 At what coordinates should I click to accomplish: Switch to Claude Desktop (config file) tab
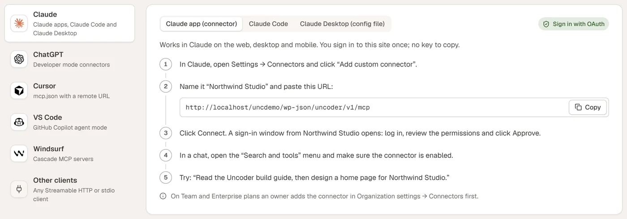(342, 24)
